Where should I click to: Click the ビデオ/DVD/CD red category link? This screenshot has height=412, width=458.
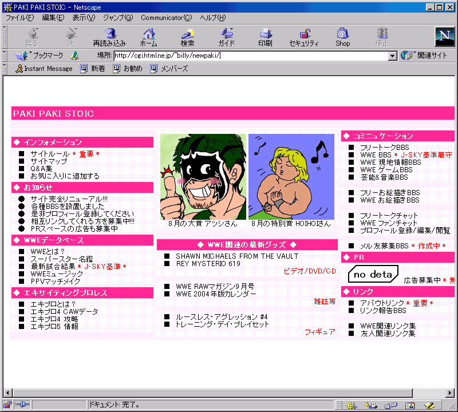(x=310, y=271)
